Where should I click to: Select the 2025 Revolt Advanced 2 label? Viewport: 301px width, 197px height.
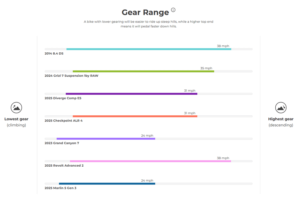[x=64, y=166]
